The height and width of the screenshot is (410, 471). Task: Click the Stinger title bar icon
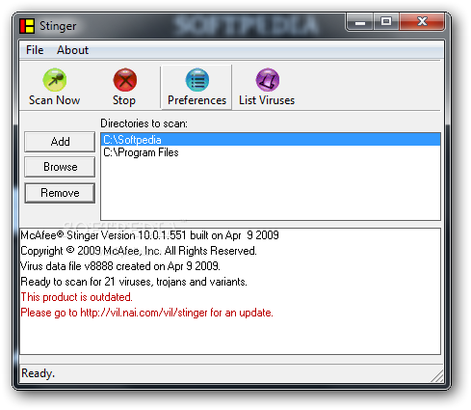point(27,26)
